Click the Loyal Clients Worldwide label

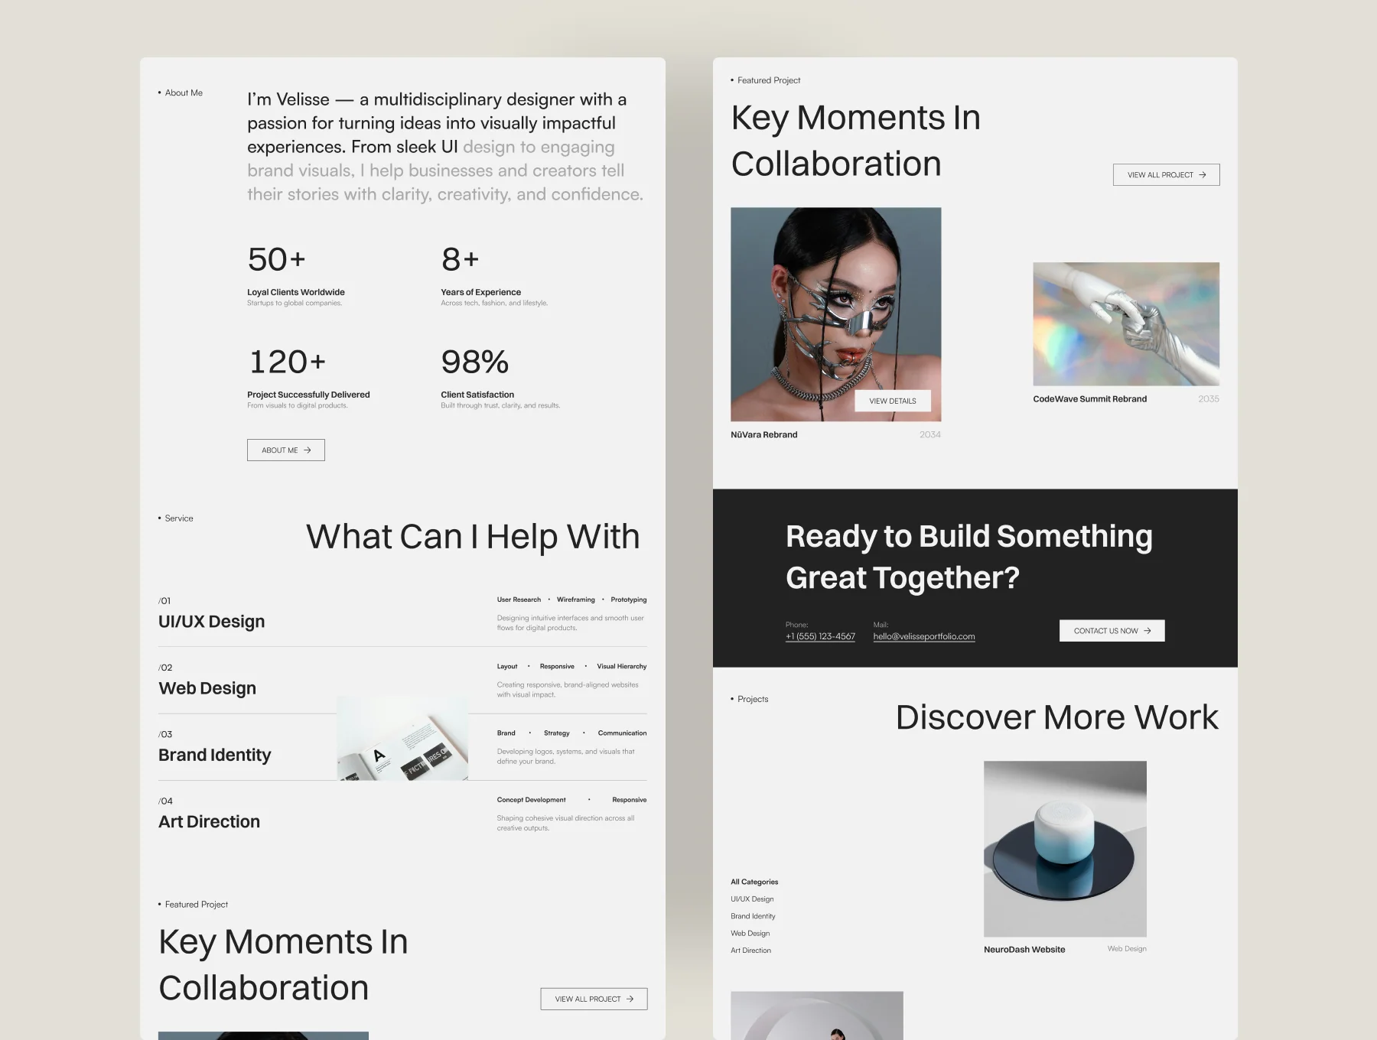296,292
